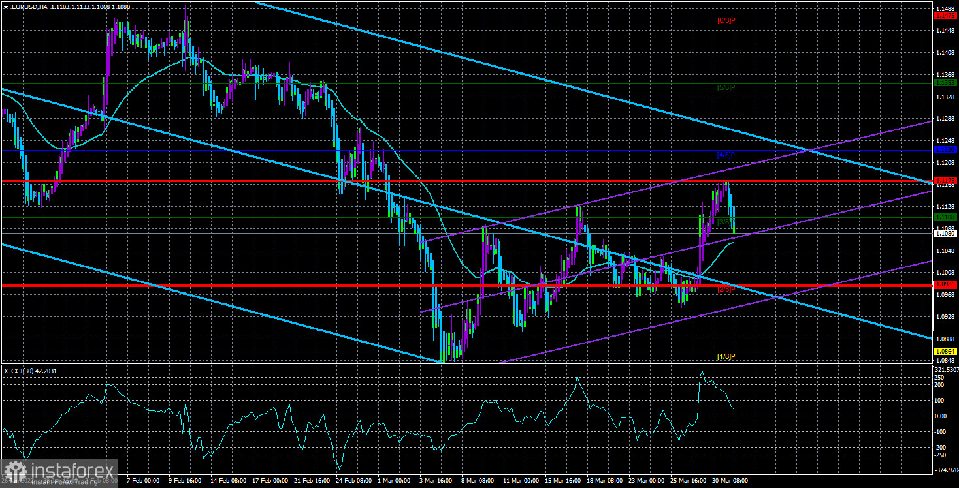Click the 1.1048 price scale value
The image size is (959, 488).
click(945, 251)
